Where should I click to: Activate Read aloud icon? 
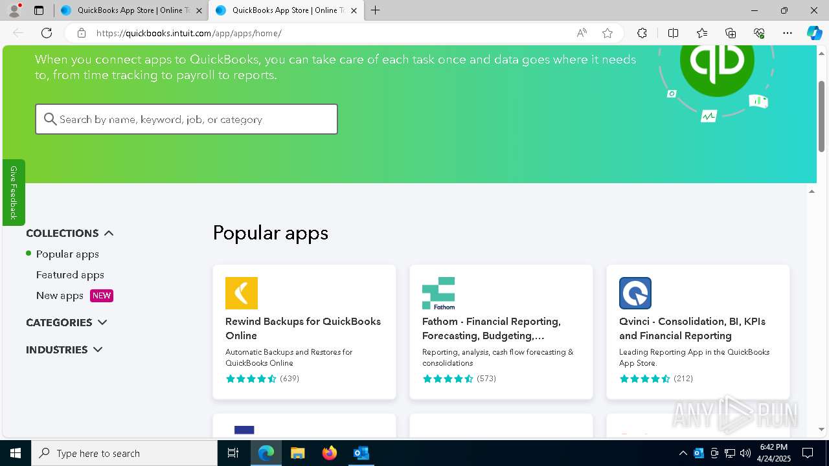click(x=582, y=33)
